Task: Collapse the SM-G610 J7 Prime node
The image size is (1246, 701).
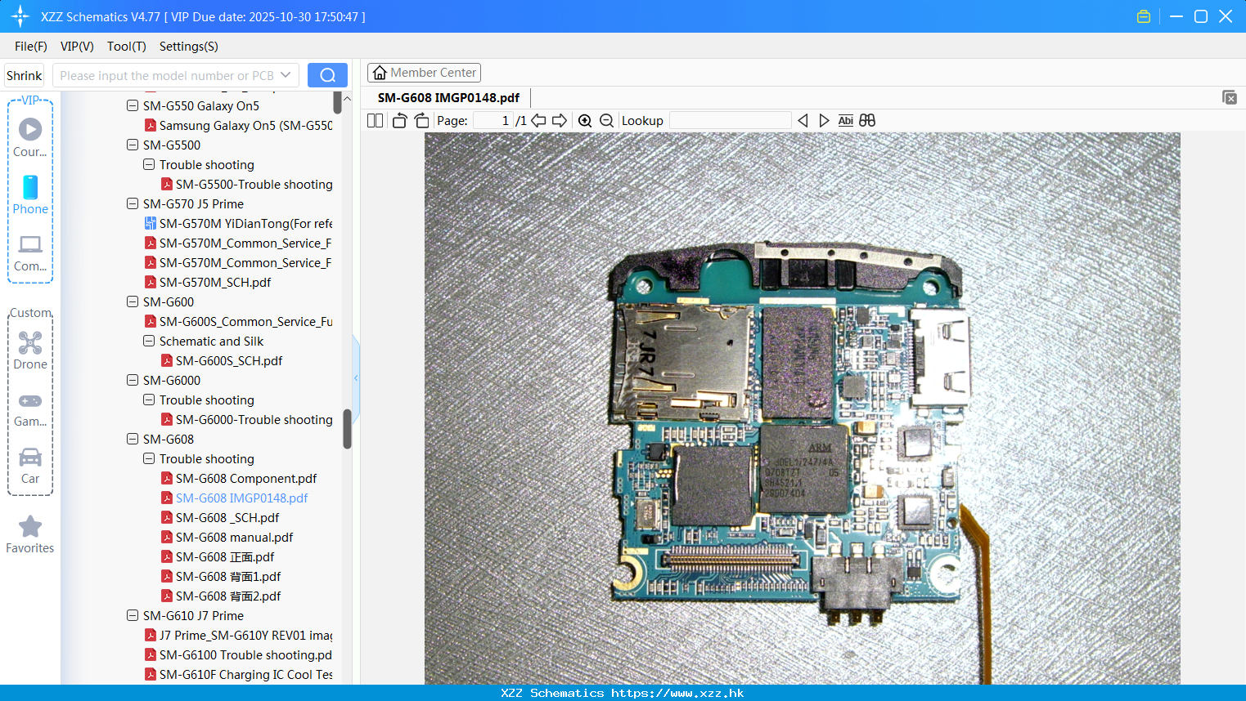Action: click(133, 616)
